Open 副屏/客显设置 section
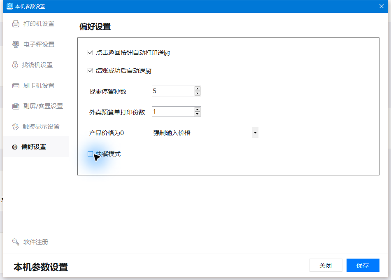The width and height of the screenshot is (391, 280). pyautogui.click(x=36, y=106)
